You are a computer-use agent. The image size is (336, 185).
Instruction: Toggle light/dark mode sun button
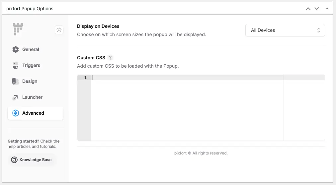point(59,30)
